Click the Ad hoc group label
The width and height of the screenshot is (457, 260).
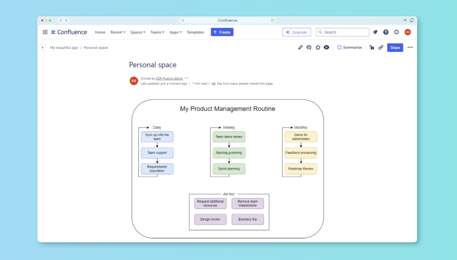coord(229,194)
